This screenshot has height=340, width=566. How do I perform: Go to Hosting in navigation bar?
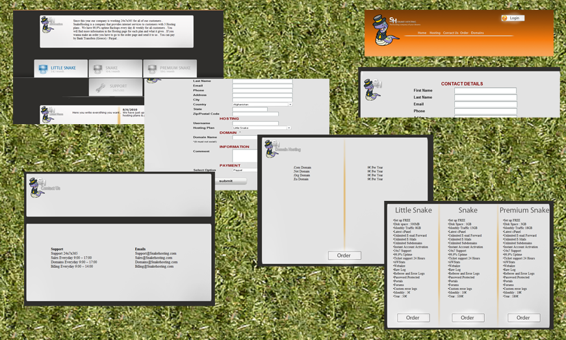click(435, 33)
